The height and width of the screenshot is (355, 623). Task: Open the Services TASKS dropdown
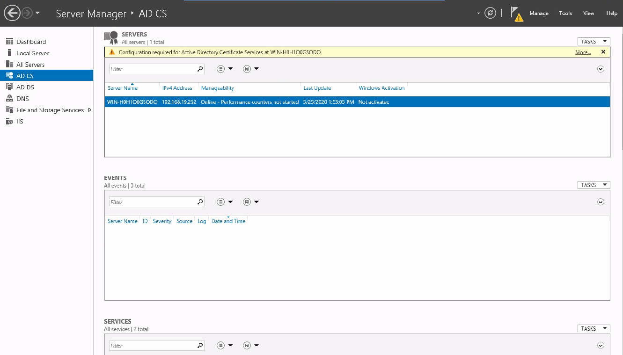click(594, 329)
